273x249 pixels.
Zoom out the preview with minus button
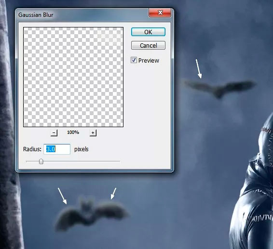(x=54, y=132)
